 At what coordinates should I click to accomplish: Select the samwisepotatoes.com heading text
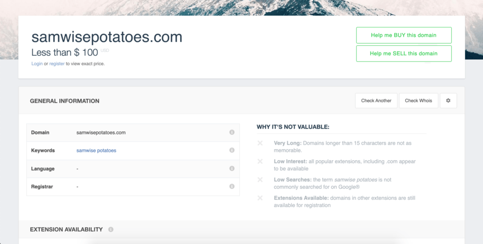(107, 37)
